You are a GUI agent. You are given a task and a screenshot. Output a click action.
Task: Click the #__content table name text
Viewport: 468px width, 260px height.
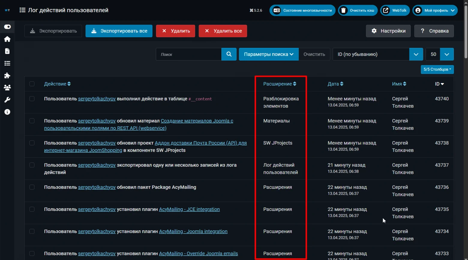[200, 99]
